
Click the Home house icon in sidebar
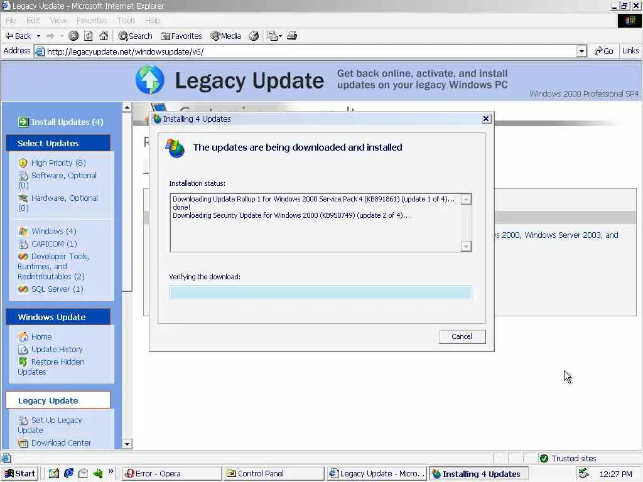pos(23,337)
